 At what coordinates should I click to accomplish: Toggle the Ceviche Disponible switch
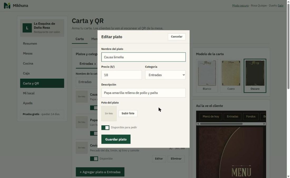click(x=94, y=159)
